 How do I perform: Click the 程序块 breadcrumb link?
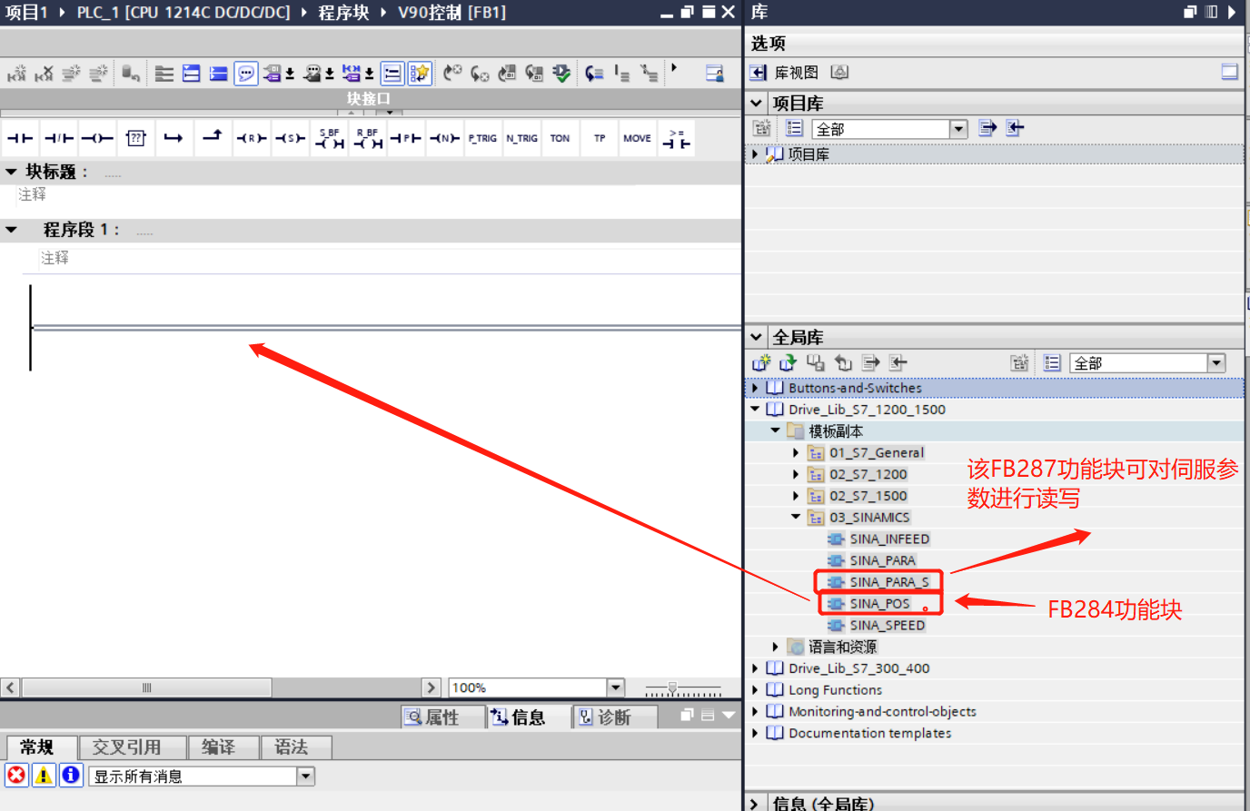point(343,12)
